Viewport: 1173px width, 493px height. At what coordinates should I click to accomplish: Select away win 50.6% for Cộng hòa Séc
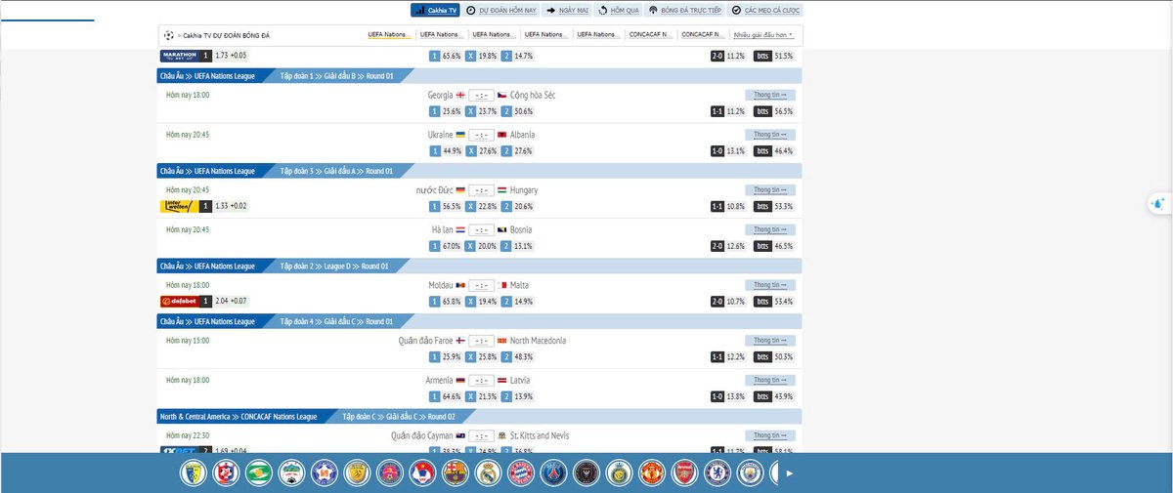click(x=518, y=111)
